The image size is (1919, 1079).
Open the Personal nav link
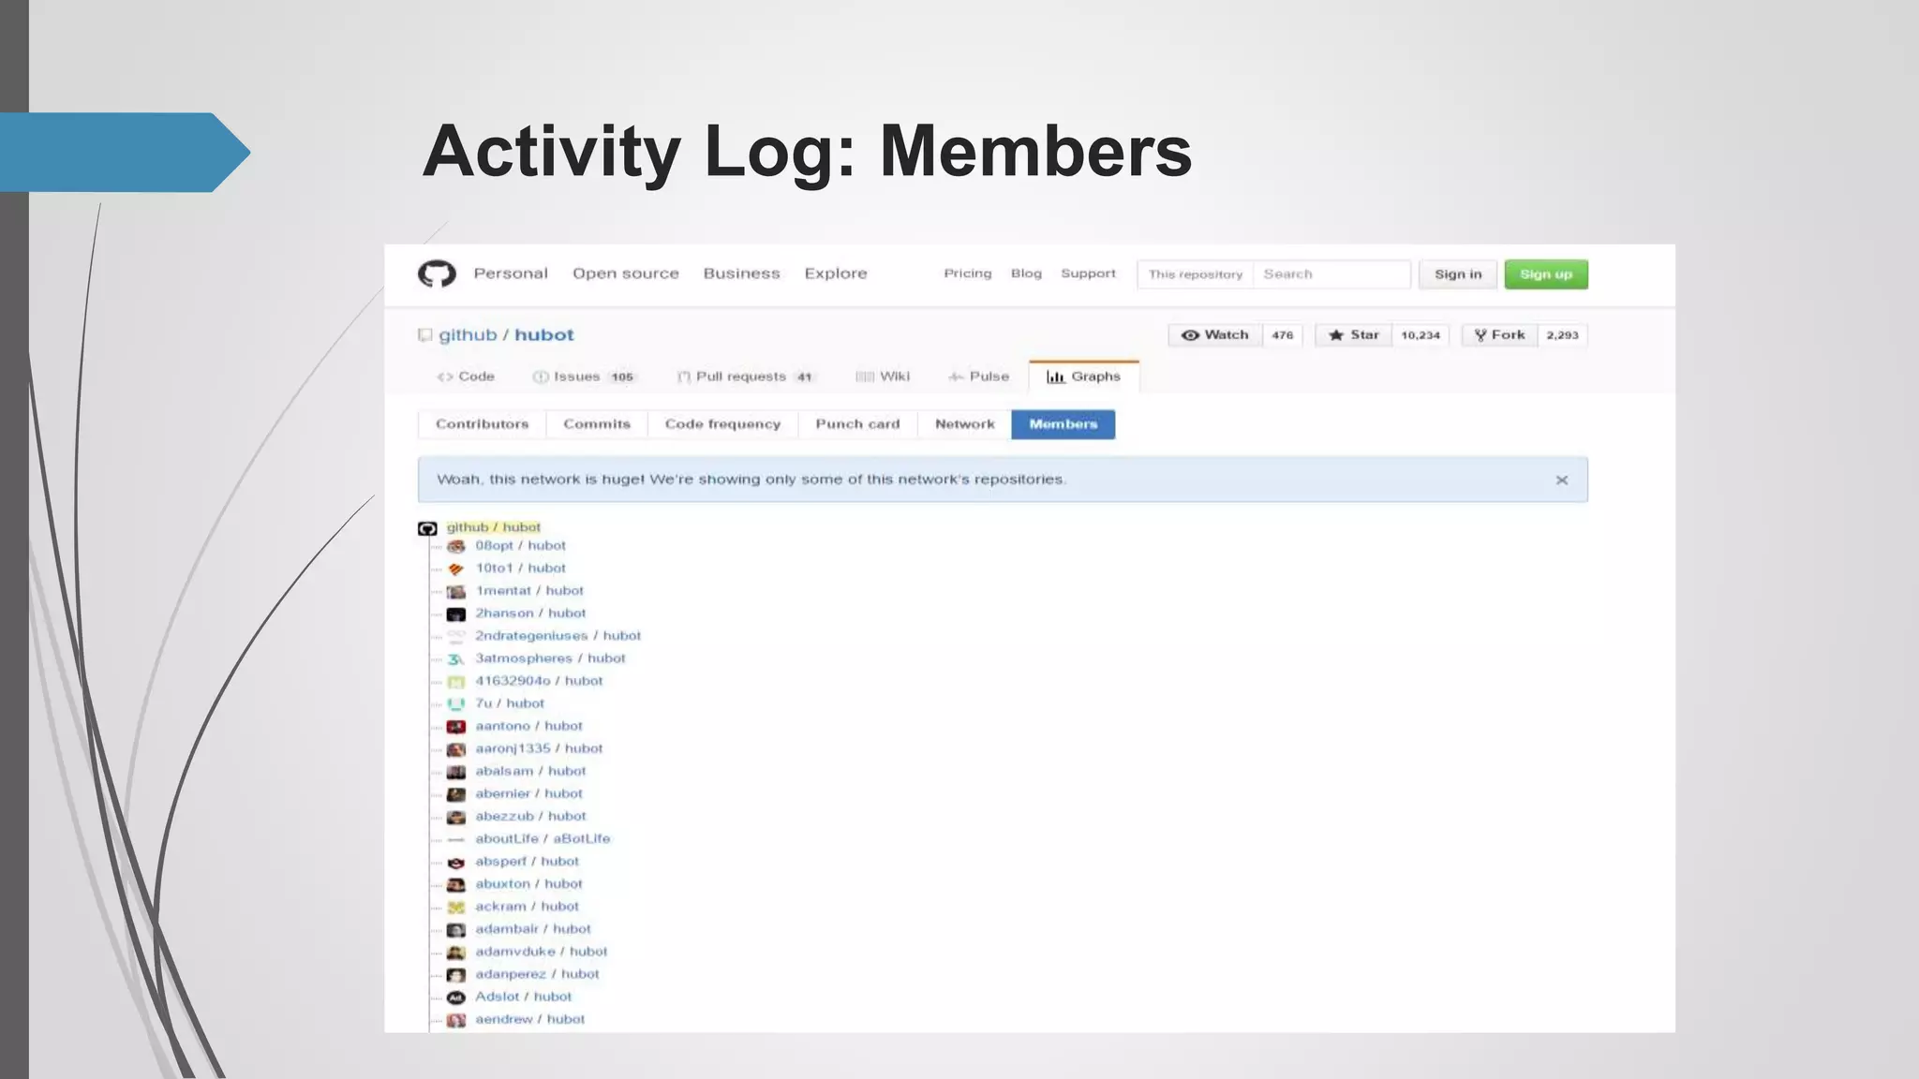[511, 273]
